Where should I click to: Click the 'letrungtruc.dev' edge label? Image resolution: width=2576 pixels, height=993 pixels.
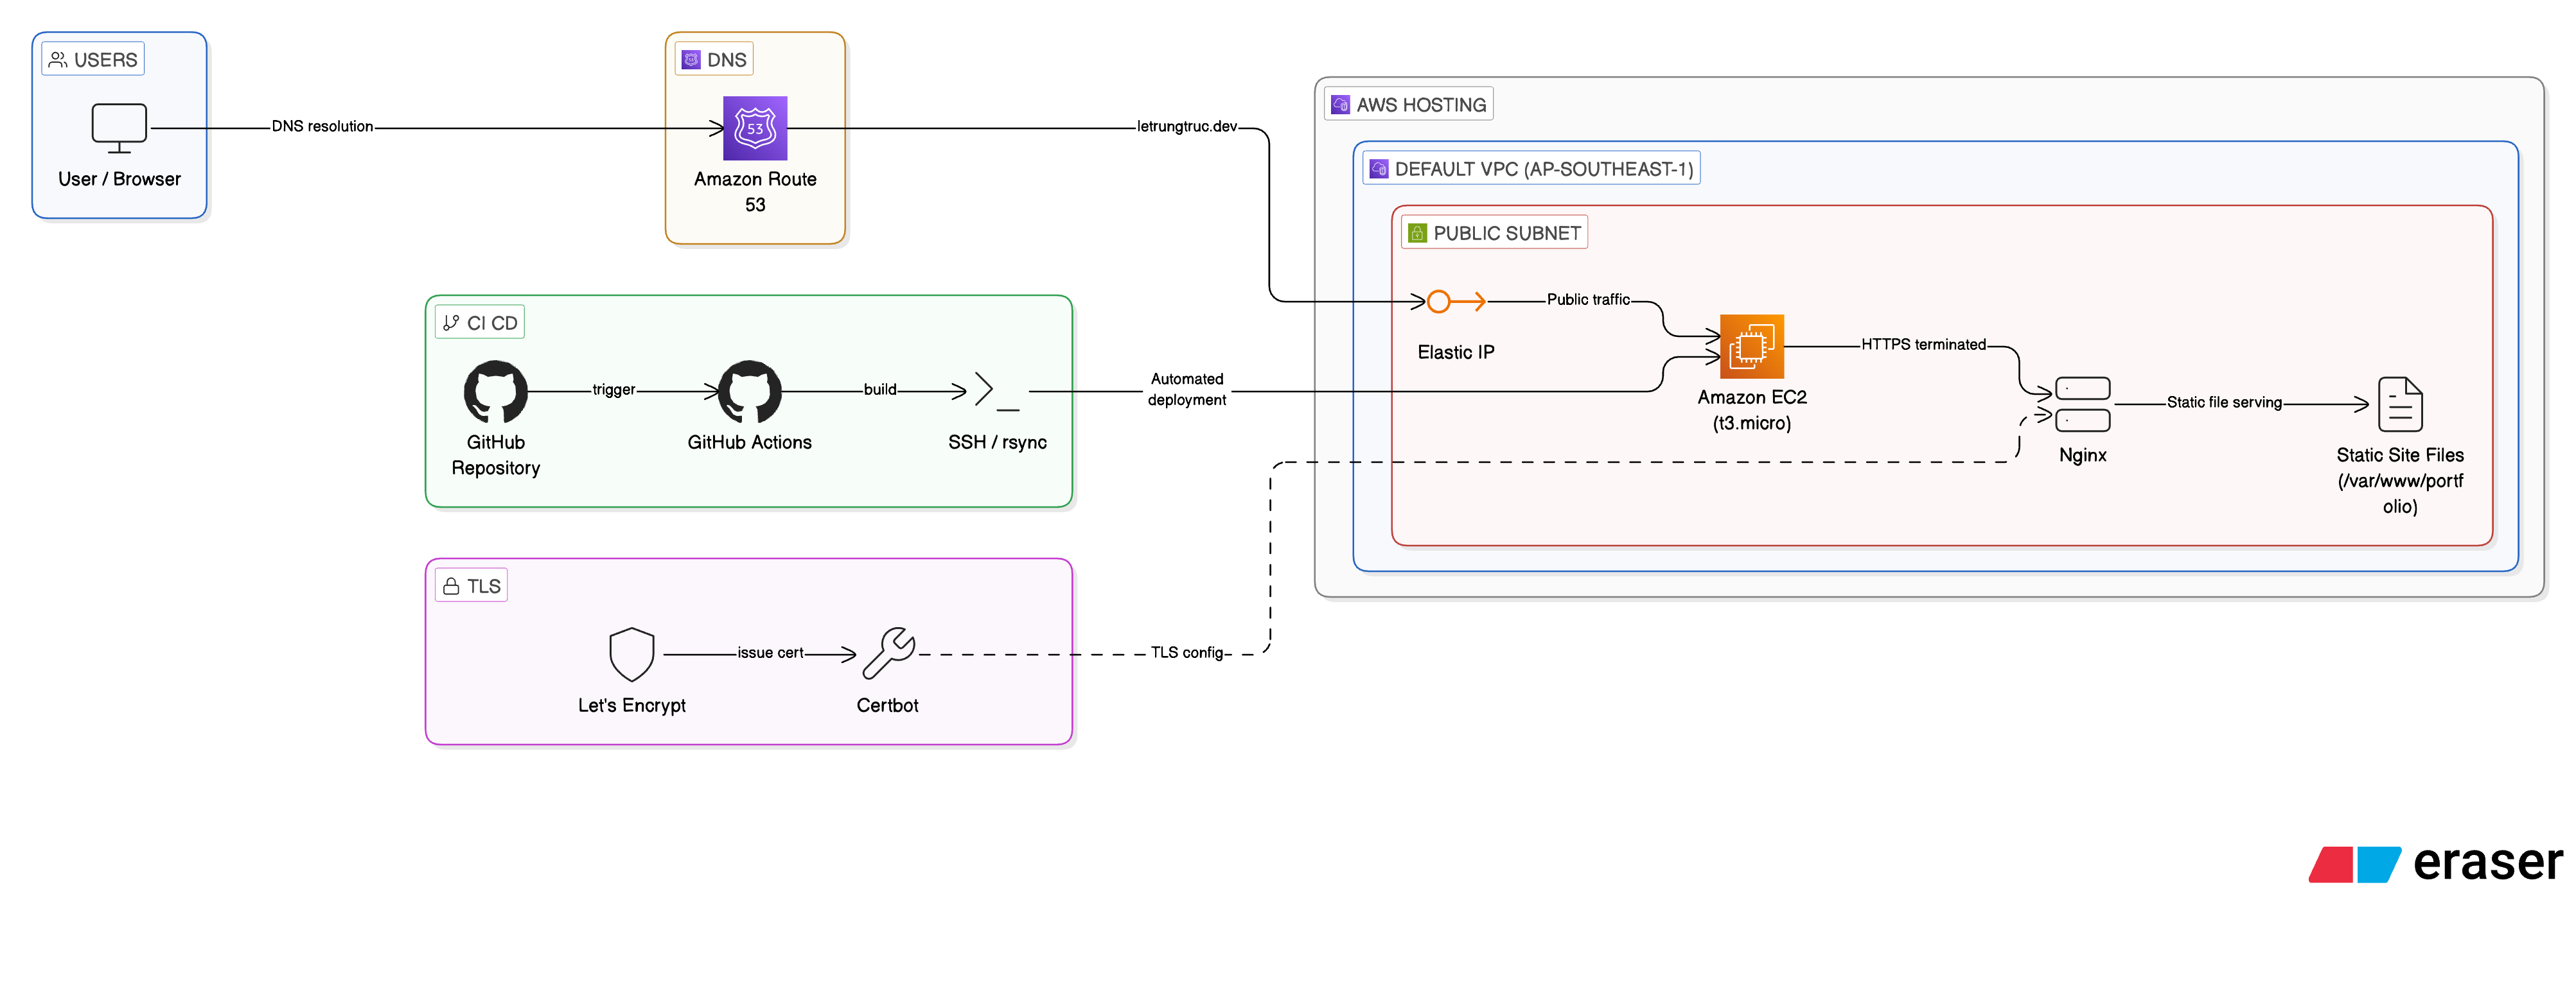[1187, 127]
